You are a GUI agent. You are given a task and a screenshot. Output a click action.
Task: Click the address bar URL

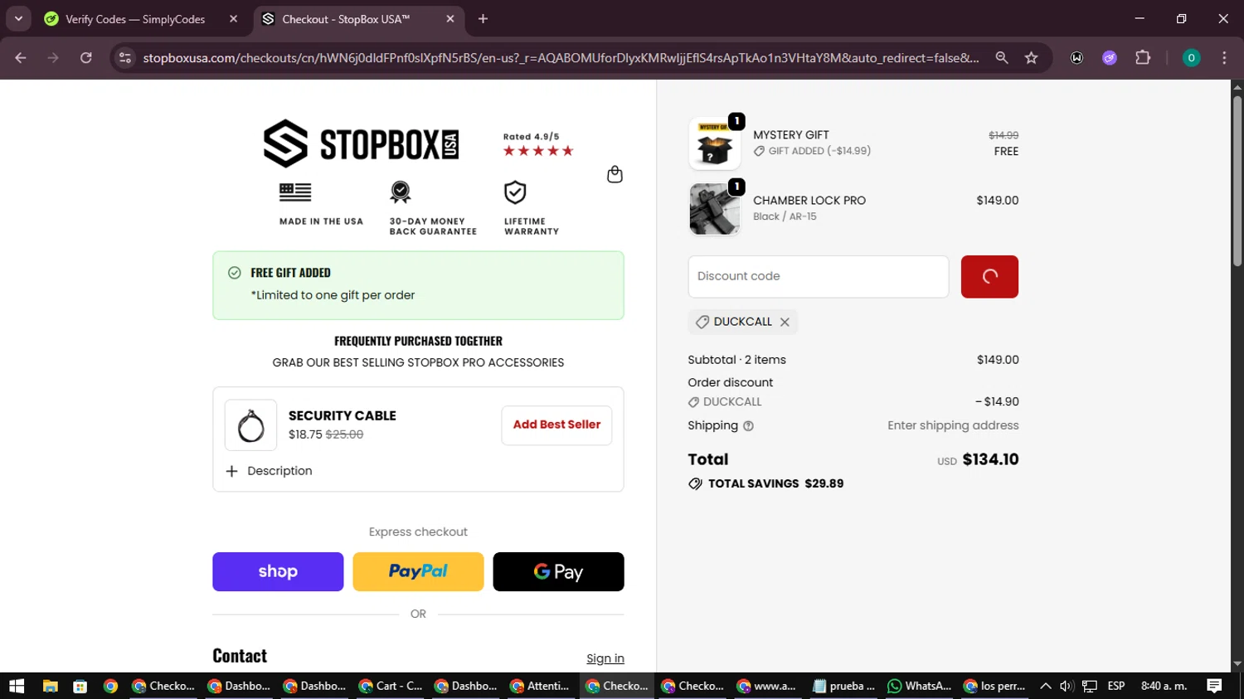(561, 58)
